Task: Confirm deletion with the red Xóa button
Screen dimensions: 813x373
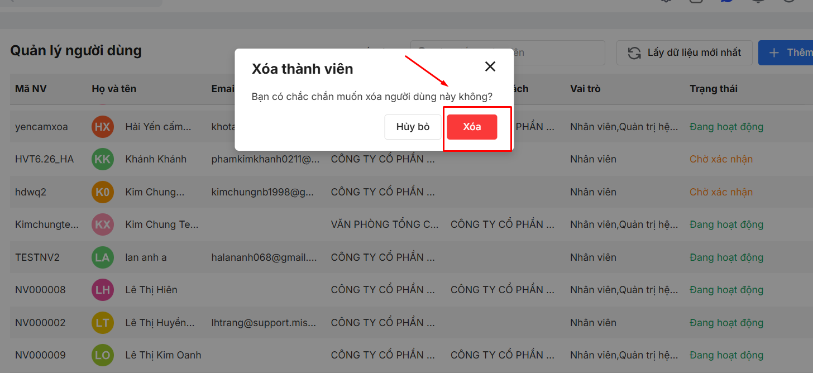Action: pyautogui.click(x=472, y=127)
